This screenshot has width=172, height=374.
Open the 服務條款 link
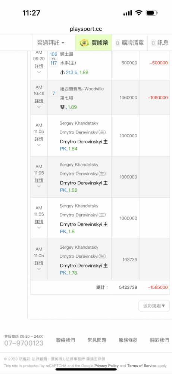tap(128, 340)
